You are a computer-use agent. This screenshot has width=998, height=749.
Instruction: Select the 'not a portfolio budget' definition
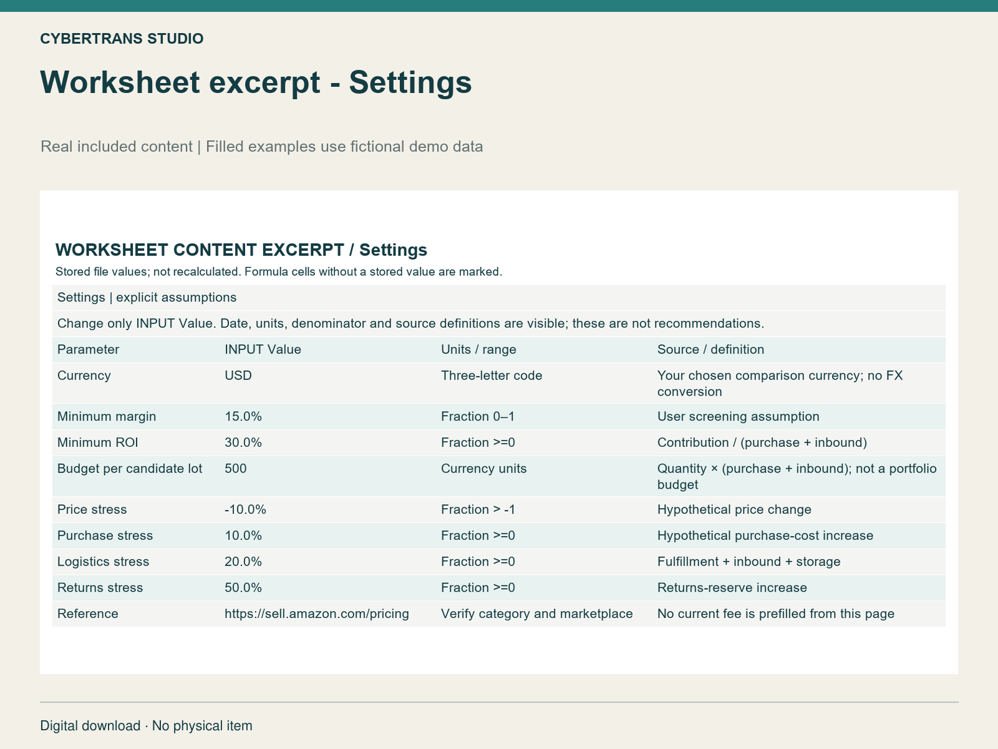pos(797,477)
